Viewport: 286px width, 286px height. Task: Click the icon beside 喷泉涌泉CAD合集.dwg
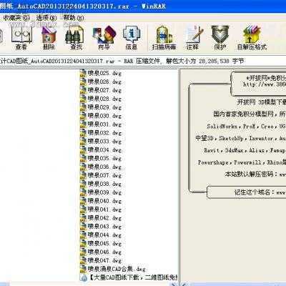(83, 269)
